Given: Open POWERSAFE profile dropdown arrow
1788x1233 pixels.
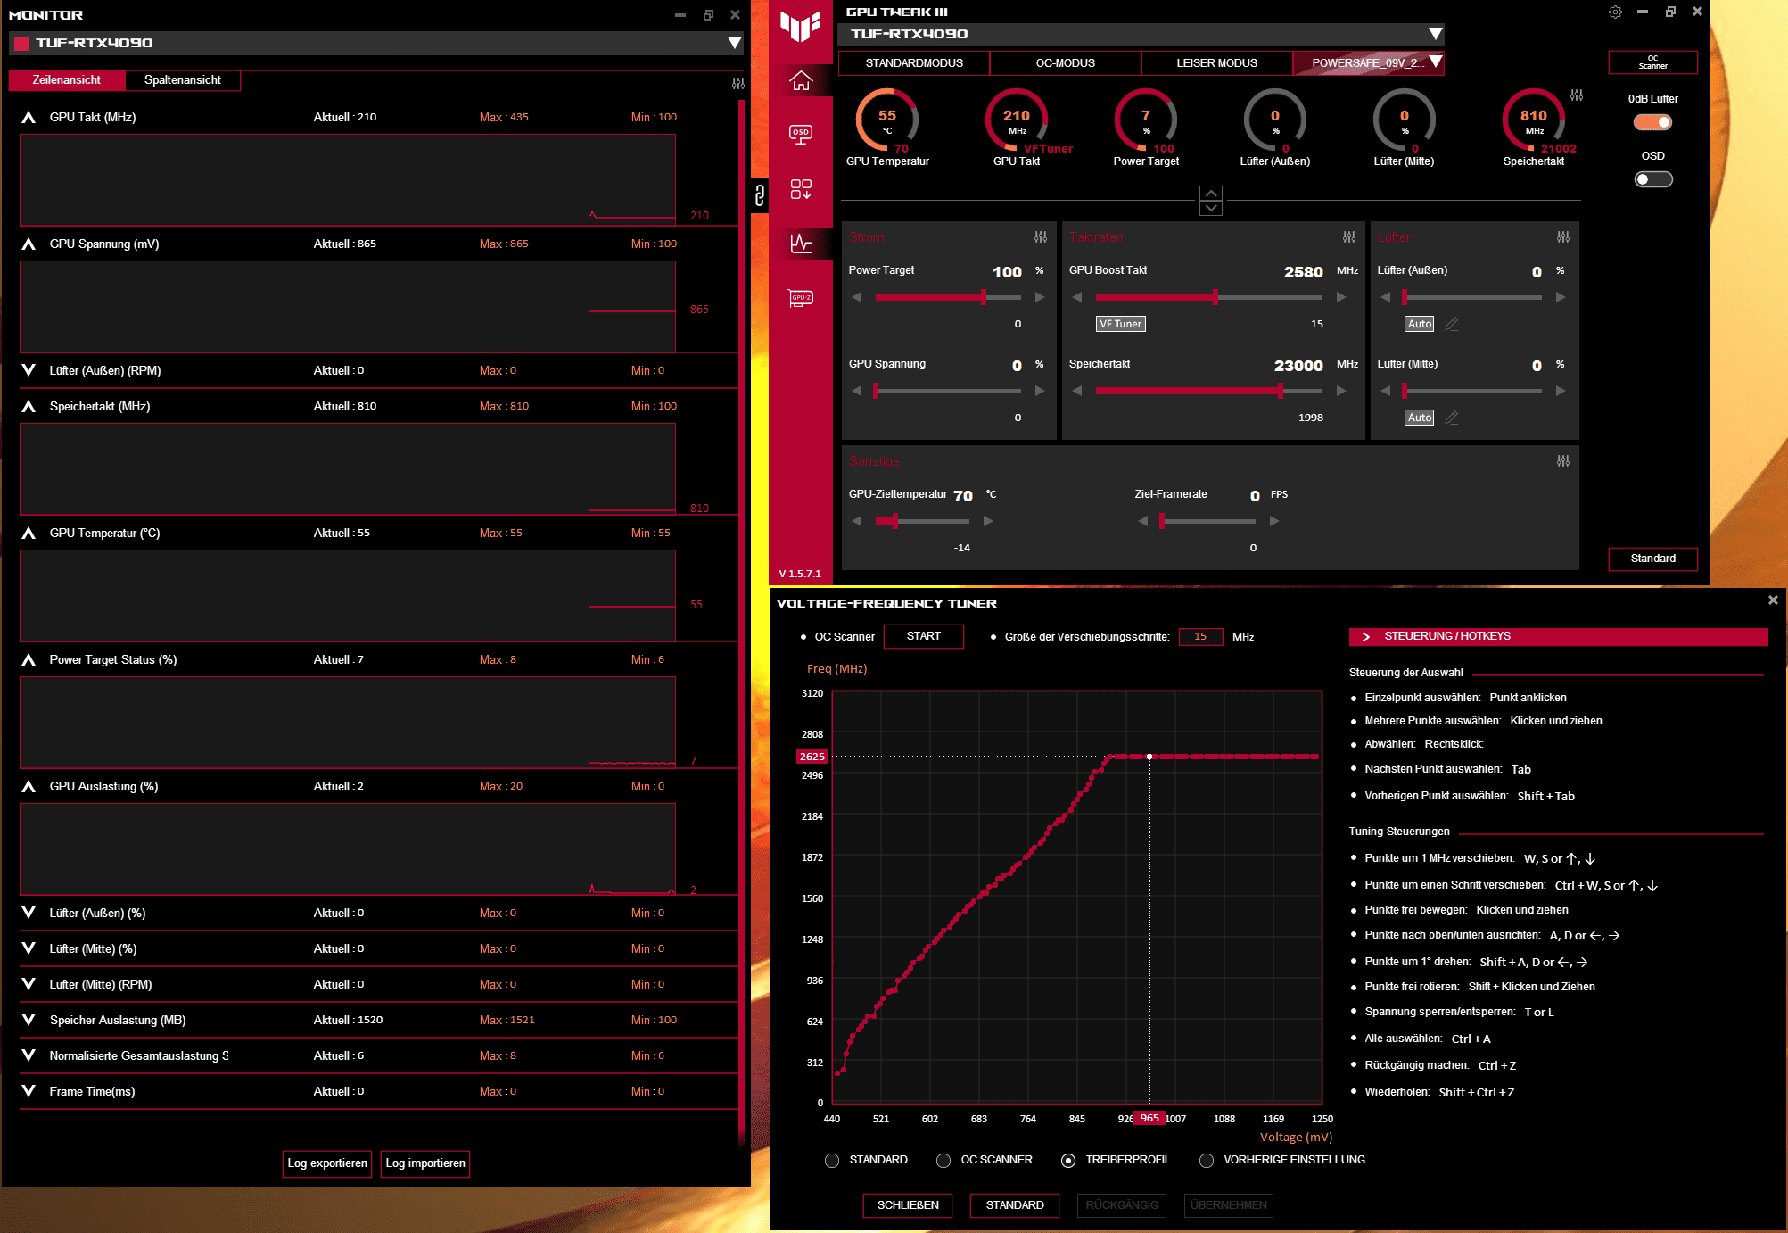Looking at the screenshot, I should [x=1435, y=62].
